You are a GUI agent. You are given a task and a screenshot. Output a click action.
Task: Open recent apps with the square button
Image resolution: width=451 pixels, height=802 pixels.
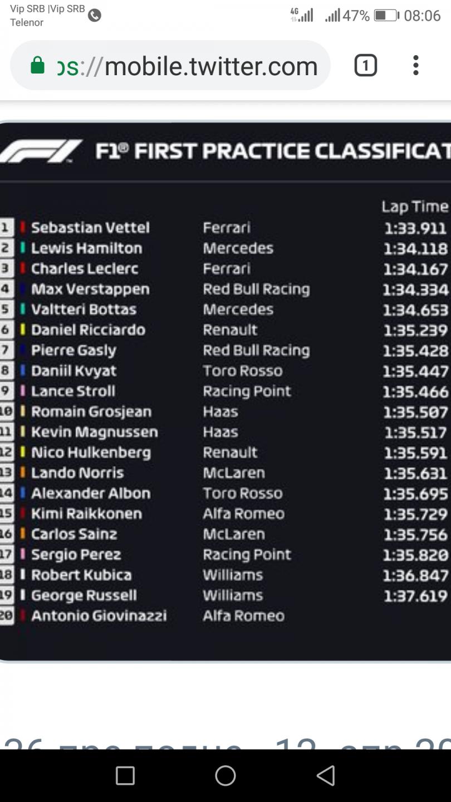[x=125, y=775]
